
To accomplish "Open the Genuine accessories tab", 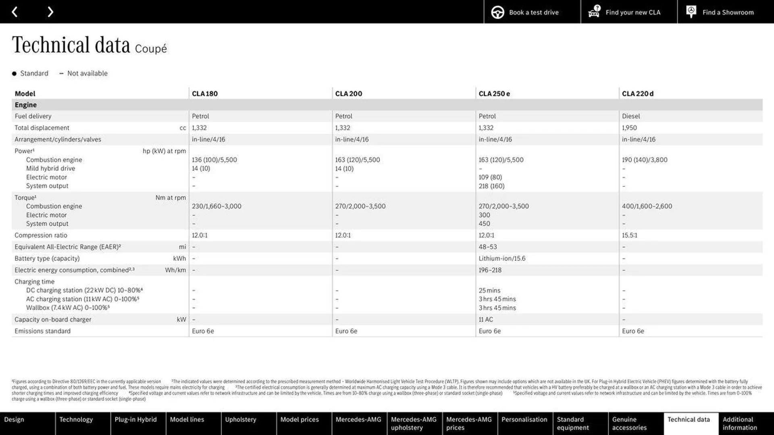I will point(635,423).
